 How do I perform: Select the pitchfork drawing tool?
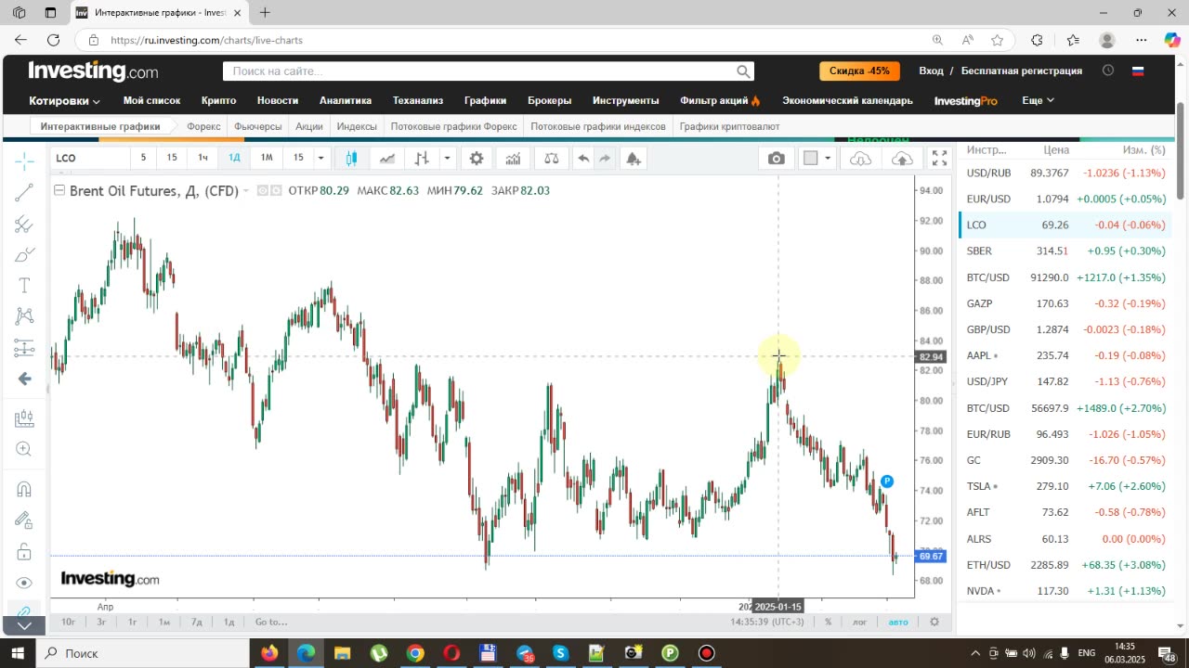pyautogui.click(x=24, y=224)
